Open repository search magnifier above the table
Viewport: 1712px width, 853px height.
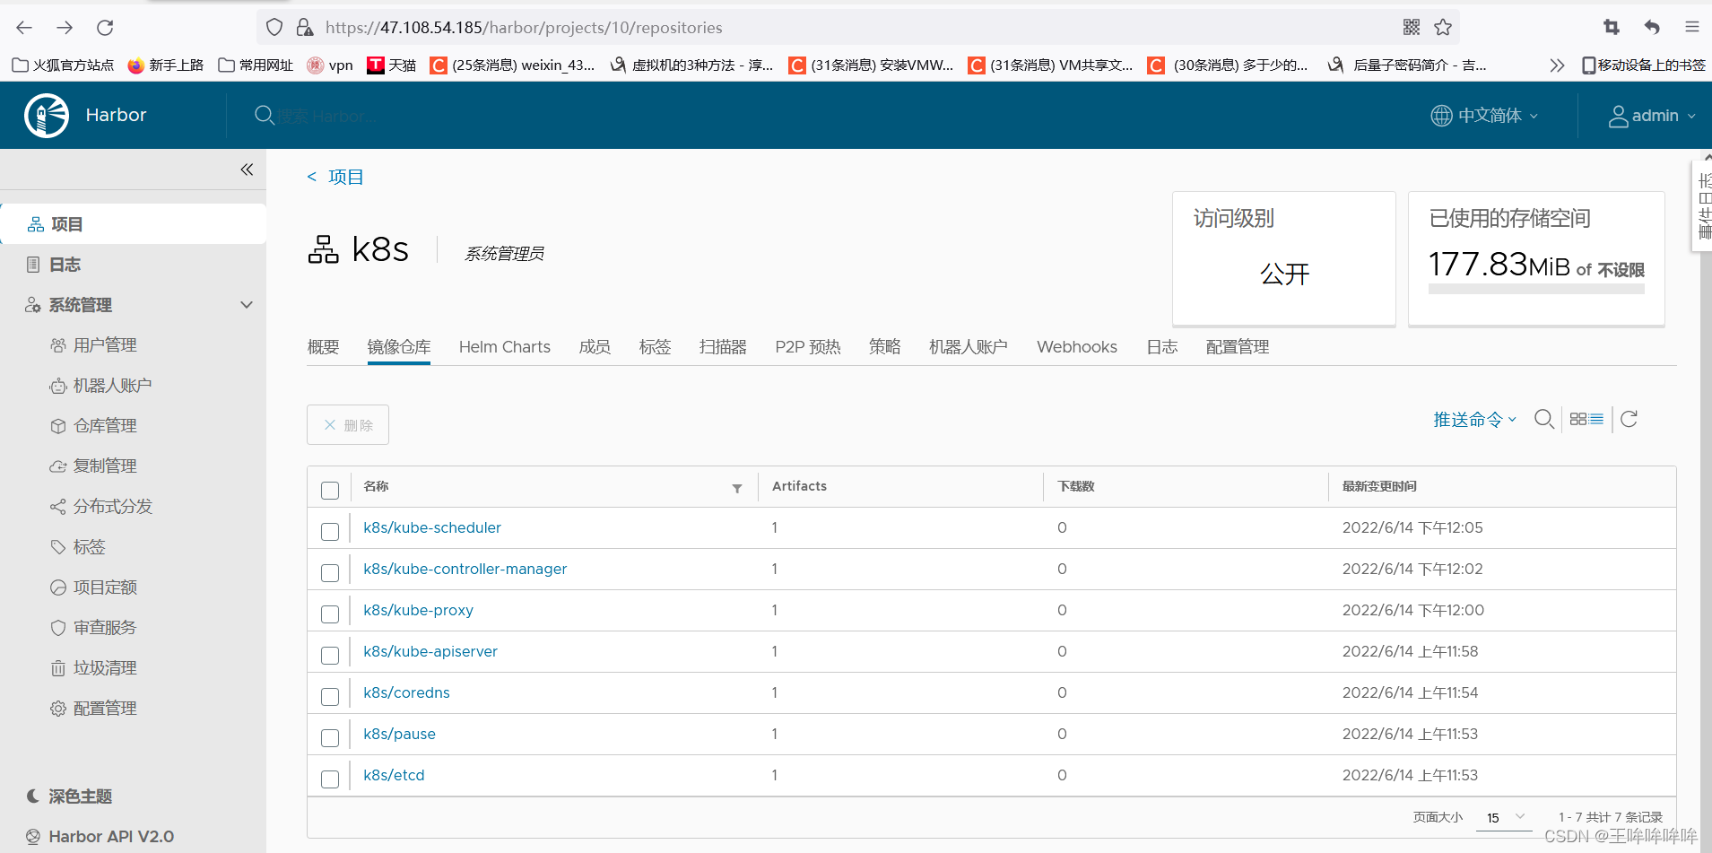(1544, 419)
